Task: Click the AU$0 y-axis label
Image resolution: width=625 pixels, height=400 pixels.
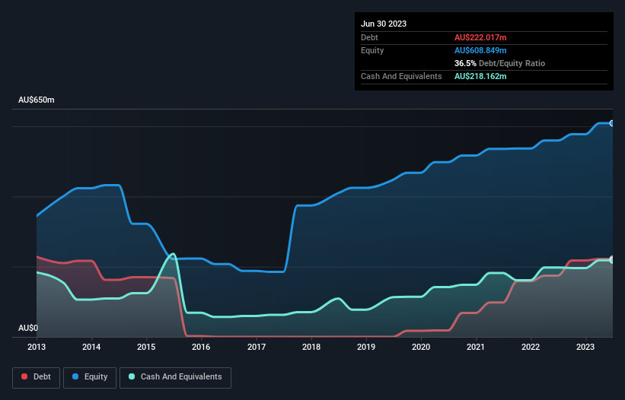Action: [28, 328]
